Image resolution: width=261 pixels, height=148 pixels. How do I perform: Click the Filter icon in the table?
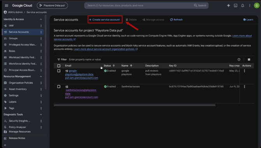click(58, 59)
